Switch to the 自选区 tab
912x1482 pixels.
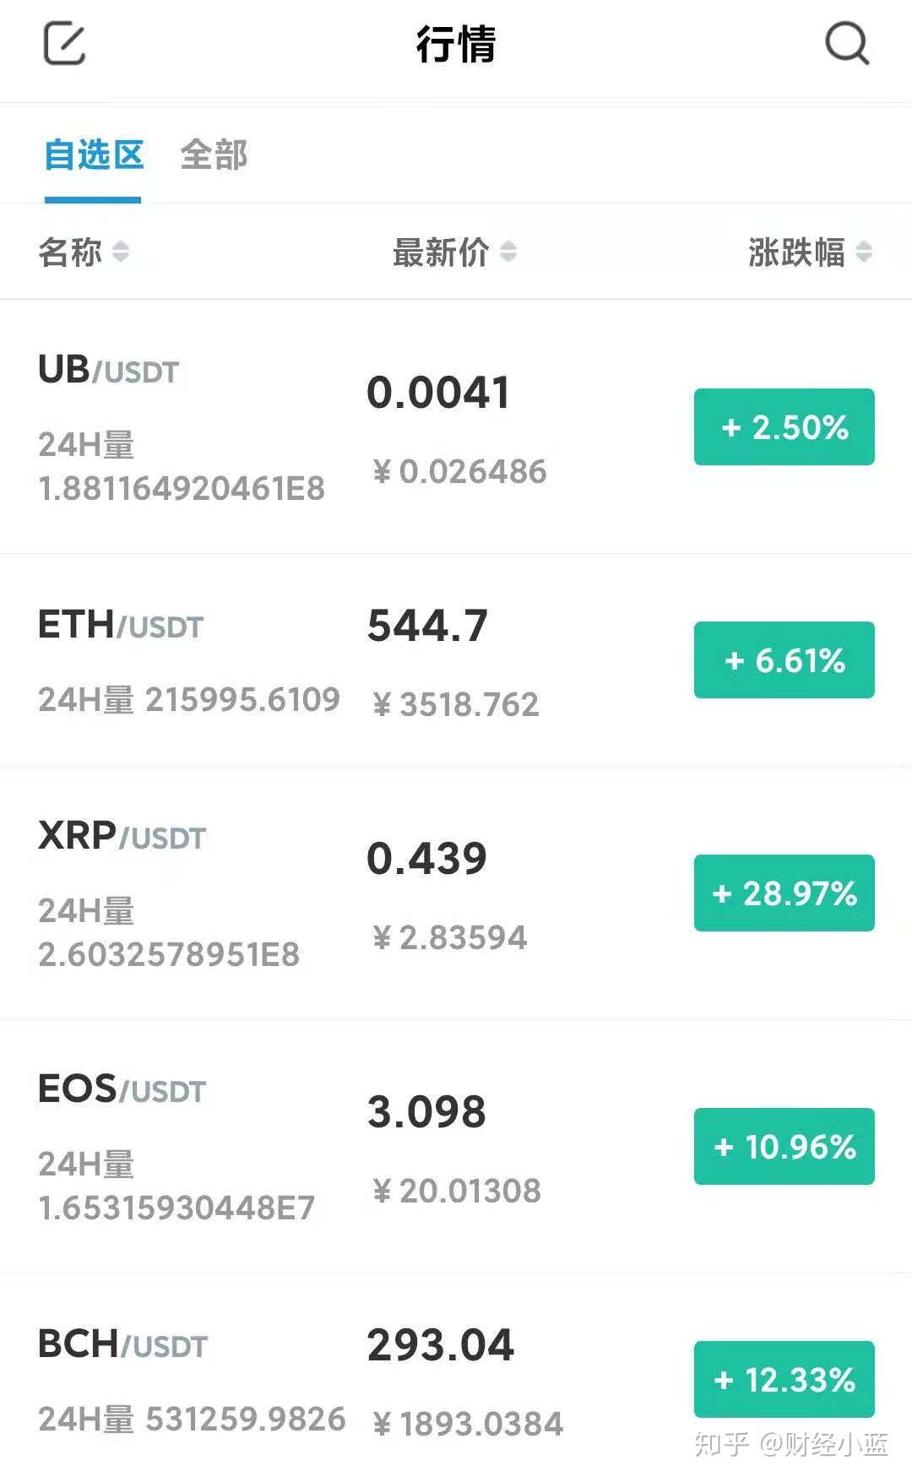pyautogui.click(x=93, y=155)
